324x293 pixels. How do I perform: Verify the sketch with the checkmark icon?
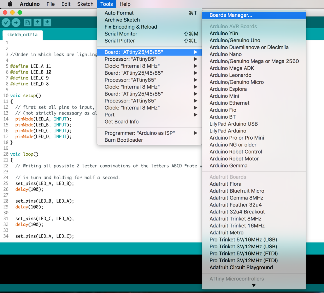coord(6,22)
